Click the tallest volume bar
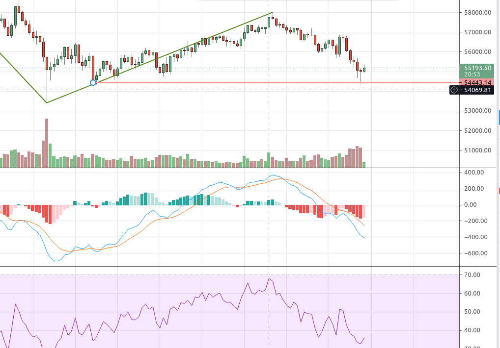Screen dimensions: 500x348 point(47,143)
